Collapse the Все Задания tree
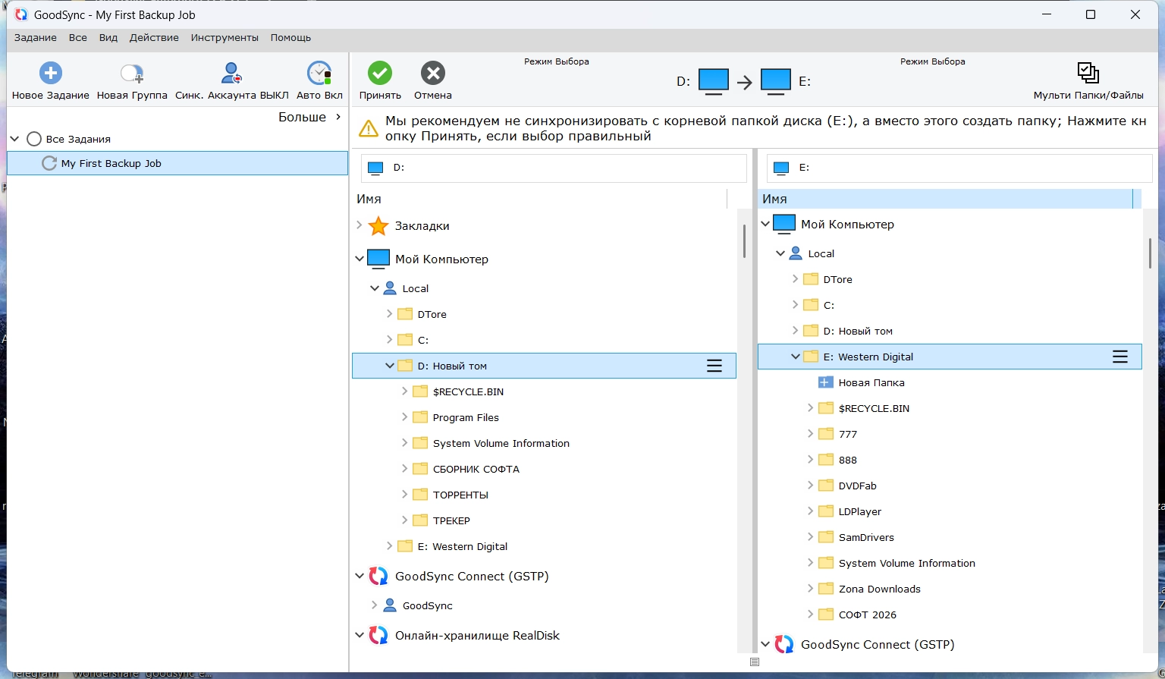The width and height of the screenshot is (1165, 679). point(14,139)
